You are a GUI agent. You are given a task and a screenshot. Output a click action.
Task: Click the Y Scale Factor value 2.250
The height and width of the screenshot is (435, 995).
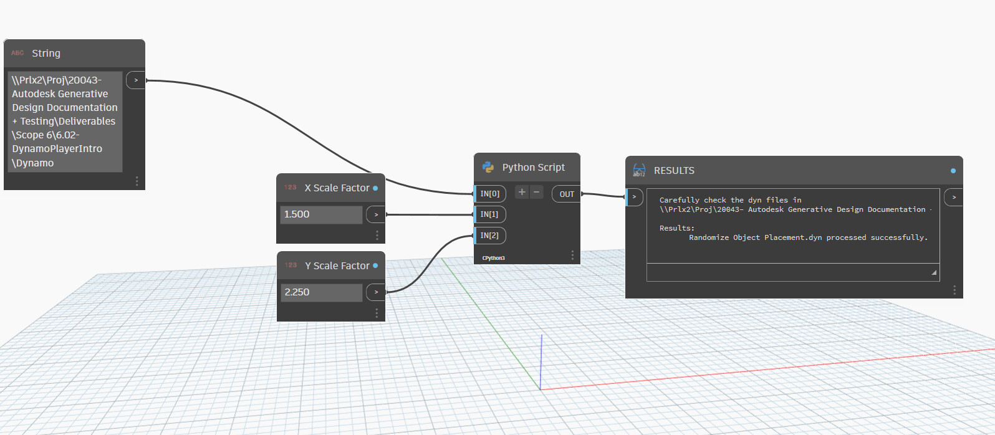[x=321, y=292]
